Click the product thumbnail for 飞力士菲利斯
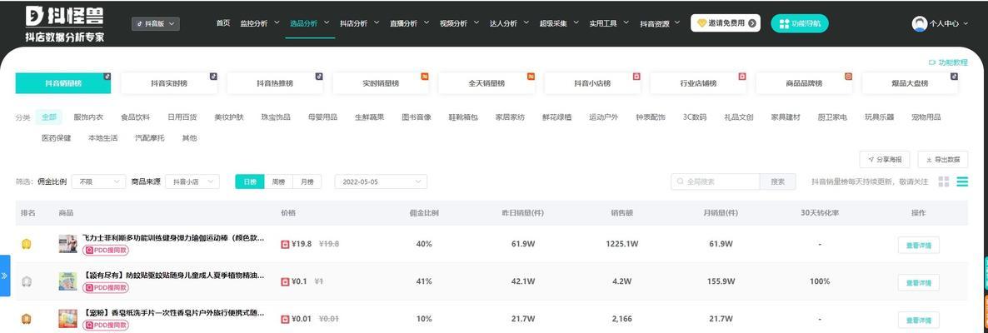The width and height of the screenshot is (988, 333). click(x=67, y=244)
